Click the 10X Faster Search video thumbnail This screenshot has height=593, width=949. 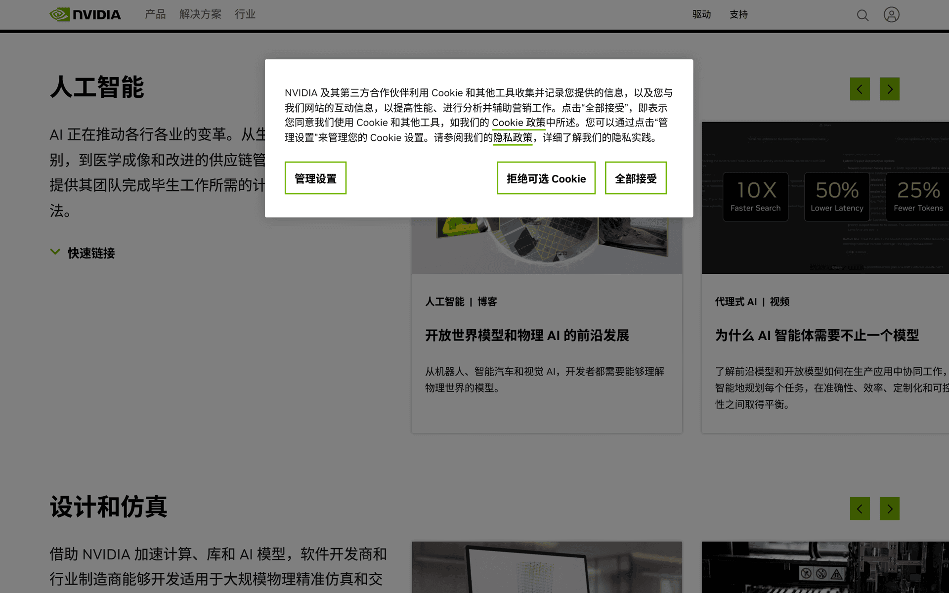825,198
